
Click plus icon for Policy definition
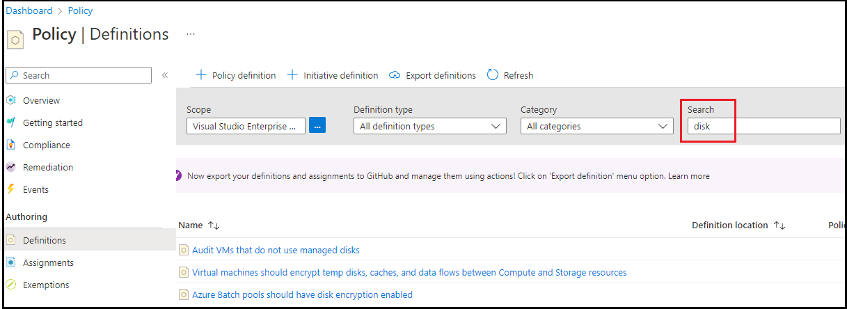tap(201, 74)
